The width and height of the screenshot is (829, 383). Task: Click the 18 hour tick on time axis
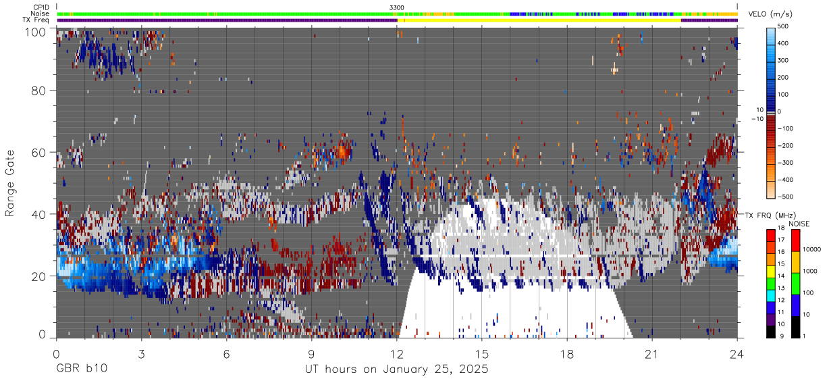click(x=566, y=353)
